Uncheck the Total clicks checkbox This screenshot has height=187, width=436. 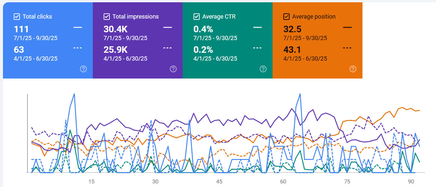tap(17, 17)
